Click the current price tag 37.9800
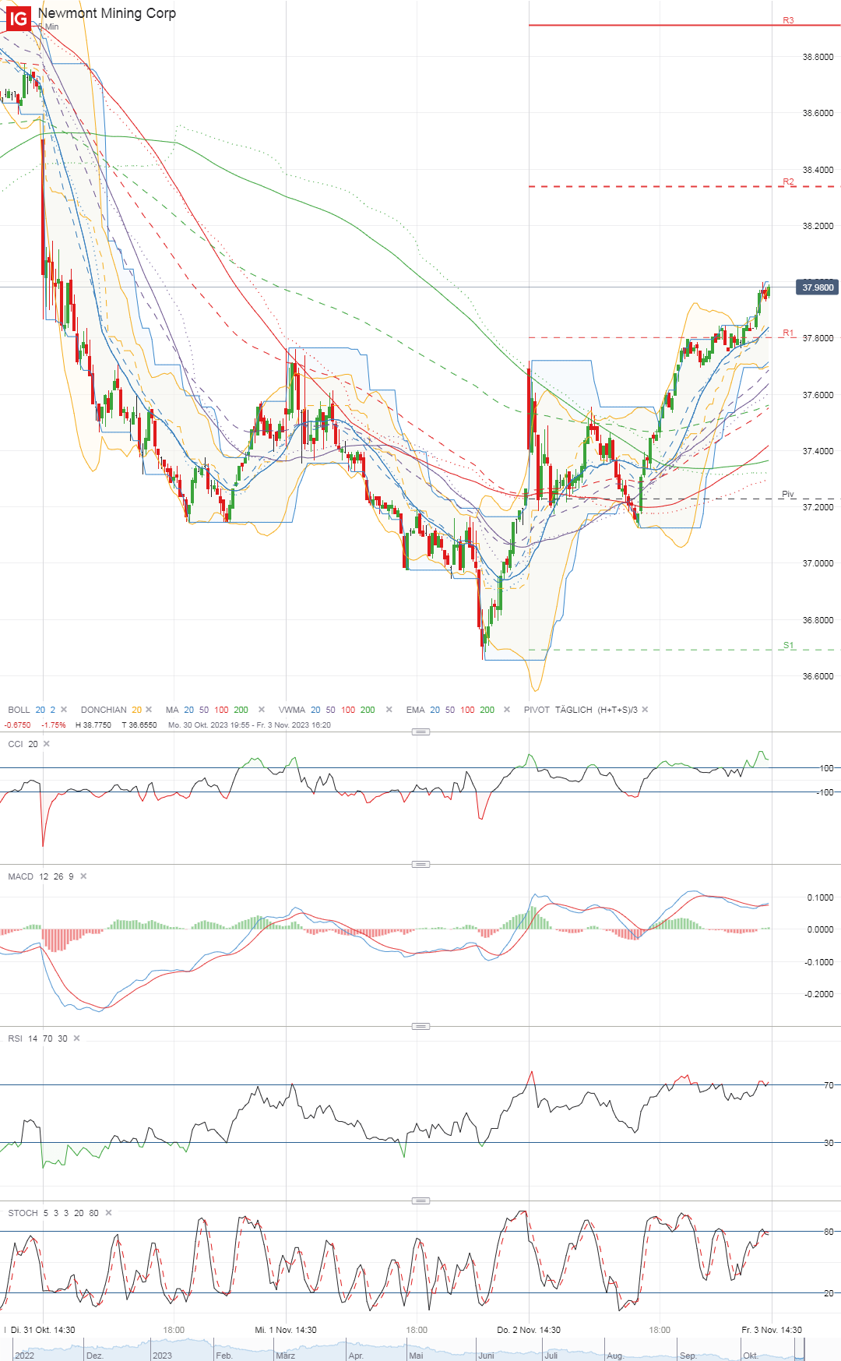This screenshot has width=841, height=1361. (x=818, y=287)
